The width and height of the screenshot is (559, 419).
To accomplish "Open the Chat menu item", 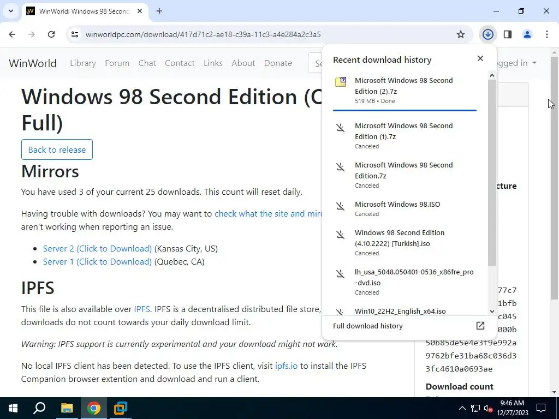I will [x=147, y=63].
